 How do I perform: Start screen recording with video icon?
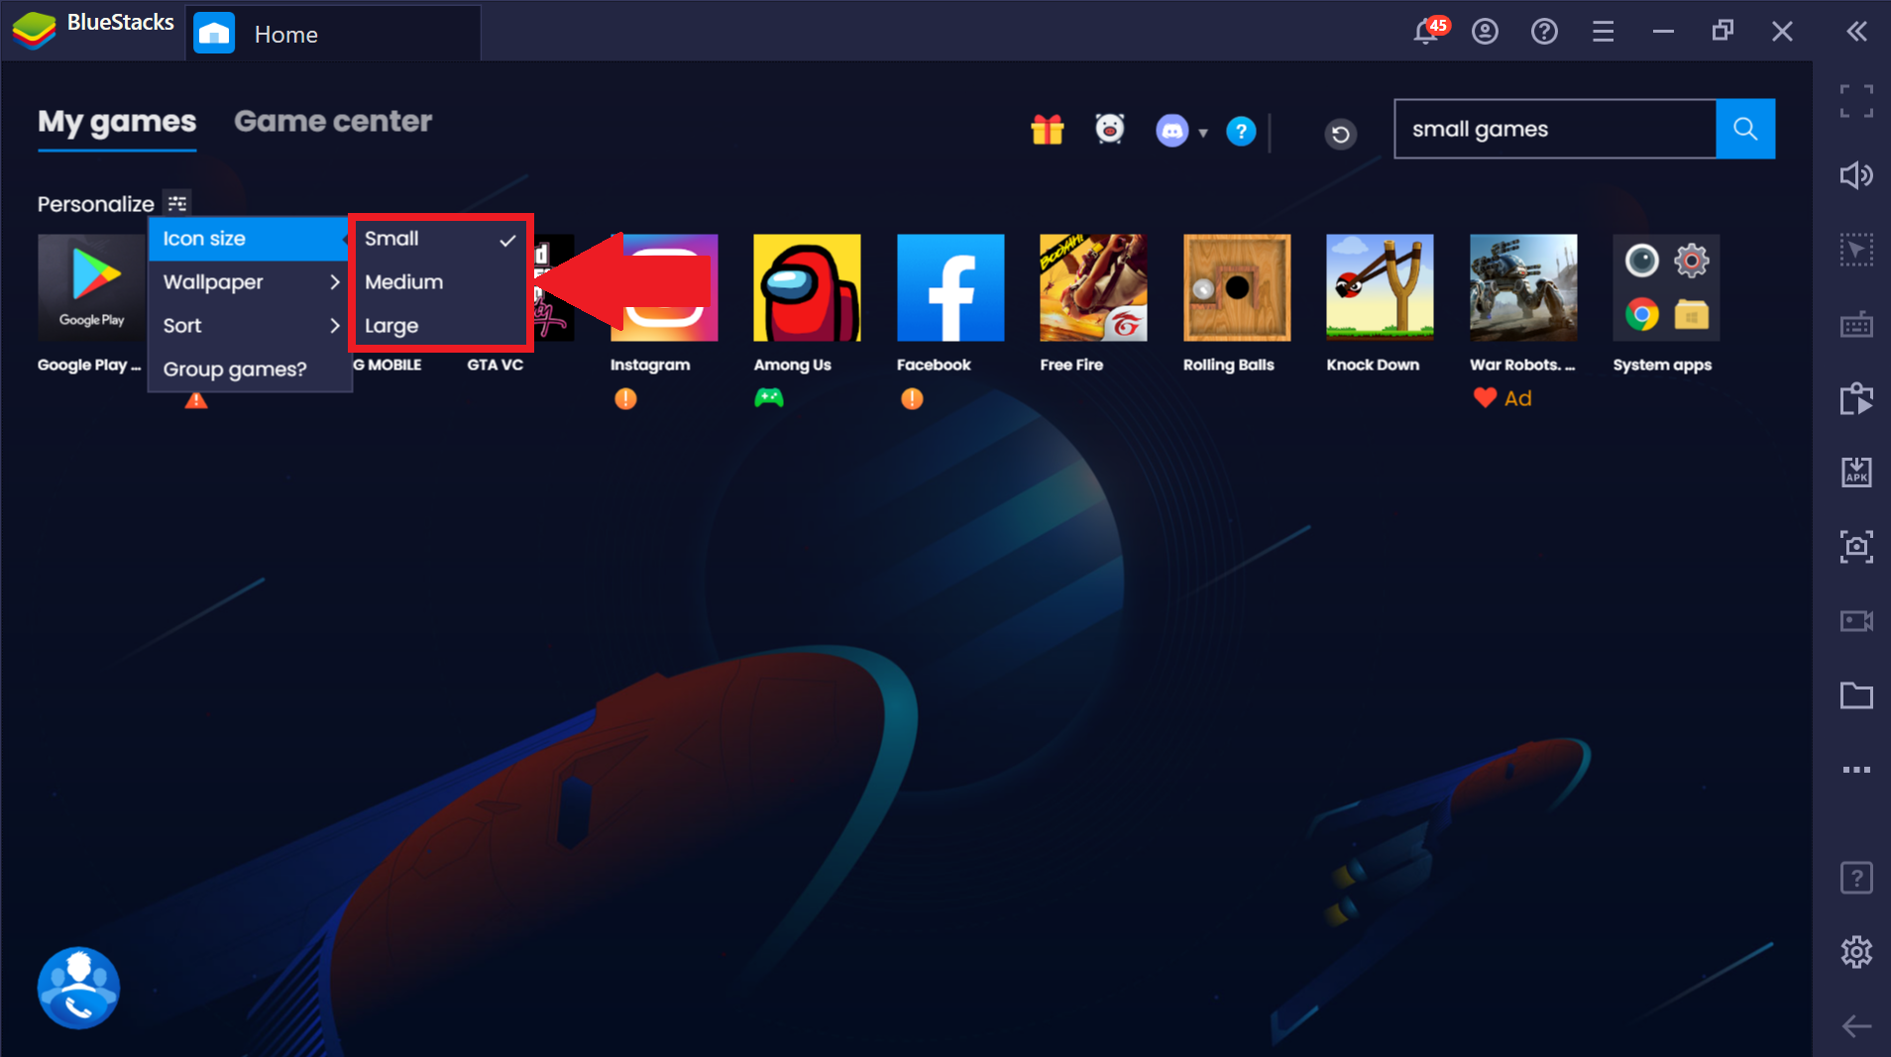pyautogui.click(x=1856, y=621)
